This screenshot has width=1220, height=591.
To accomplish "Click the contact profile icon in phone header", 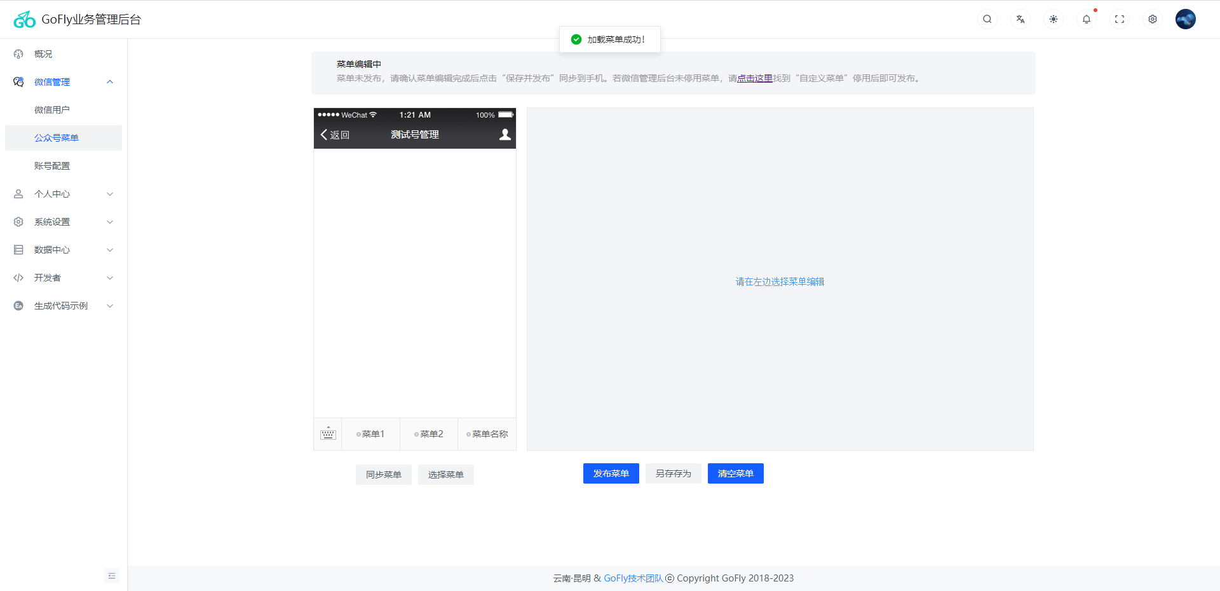I will 505,135.
